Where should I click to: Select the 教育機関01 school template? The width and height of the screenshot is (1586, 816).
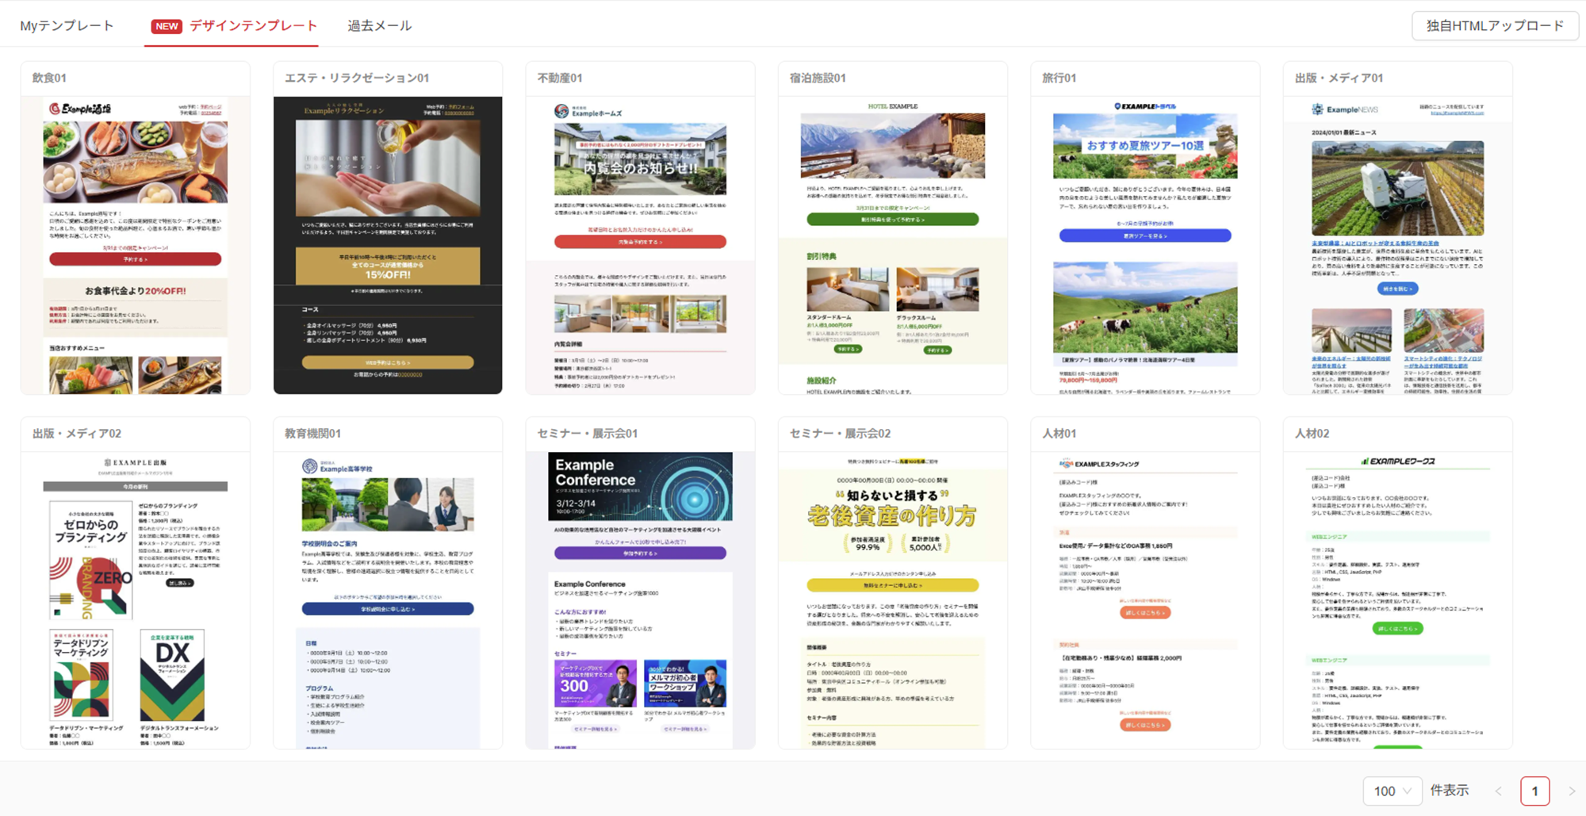[x=388, y=600]
